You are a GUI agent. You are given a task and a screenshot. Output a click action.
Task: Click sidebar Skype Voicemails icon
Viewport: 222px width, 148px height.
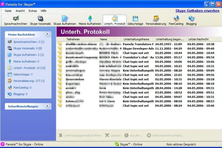pyautogui.click(x=10, y=48)
